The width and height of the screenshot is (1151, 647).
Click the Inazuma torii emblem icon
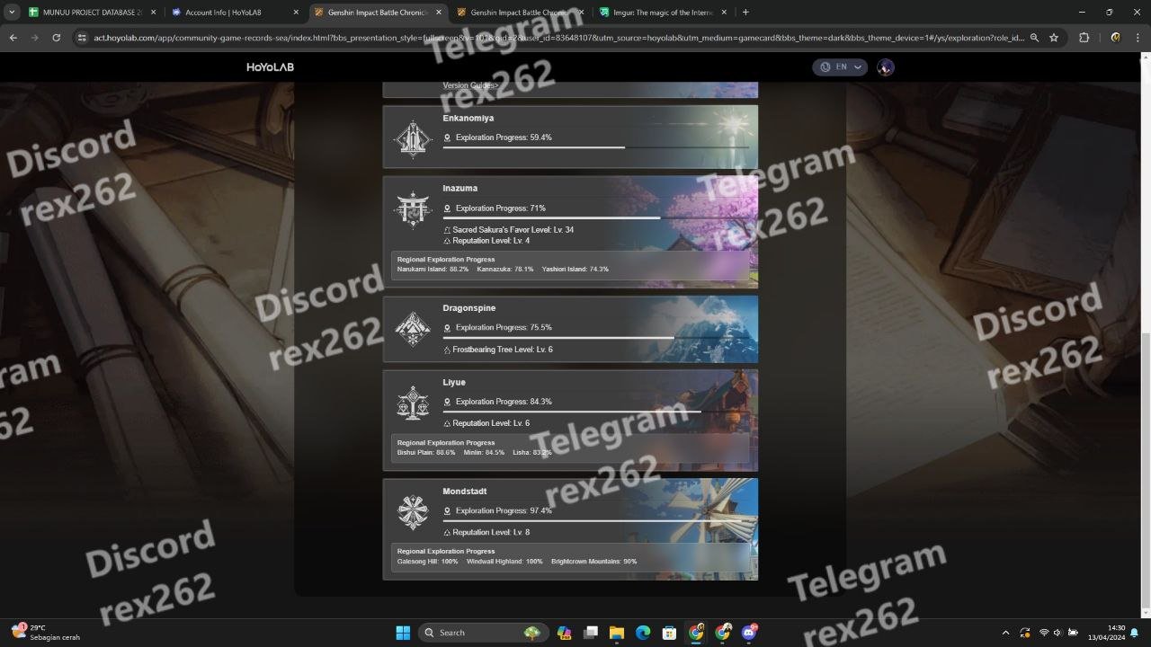pyautogui.click(x=413, y=209)
